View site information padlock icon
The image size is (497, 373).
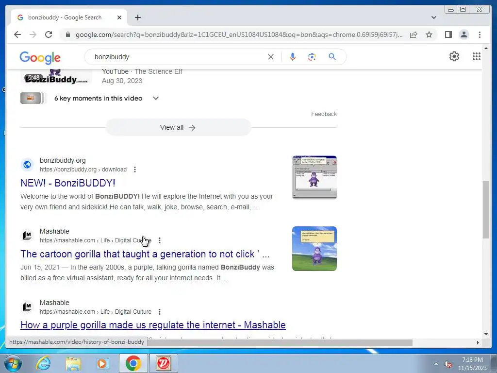[67, 34]
